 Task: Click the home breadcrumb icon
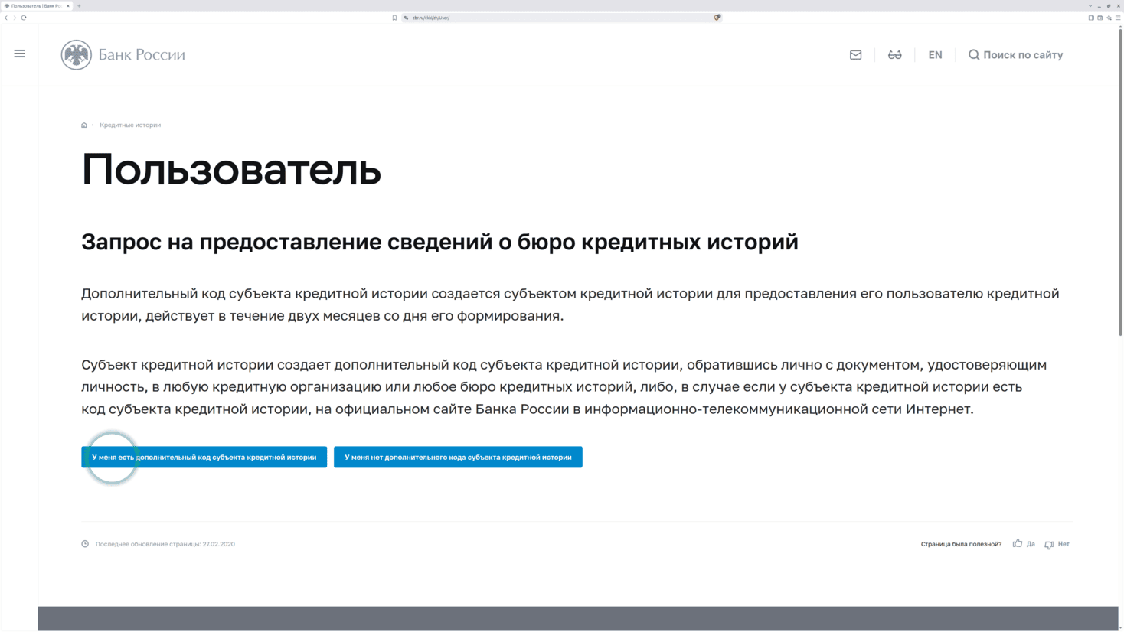click(x=84, y=125)
